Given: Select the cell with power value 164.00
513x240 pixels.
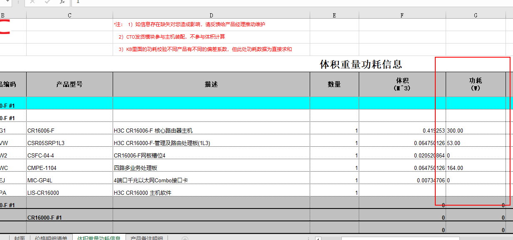Looking at the screenshot, I should tap(476, 168).
